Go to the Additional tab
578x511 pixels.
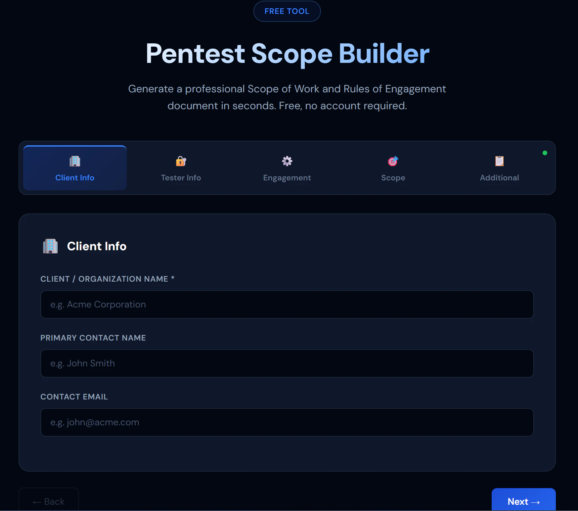point(499,168)
